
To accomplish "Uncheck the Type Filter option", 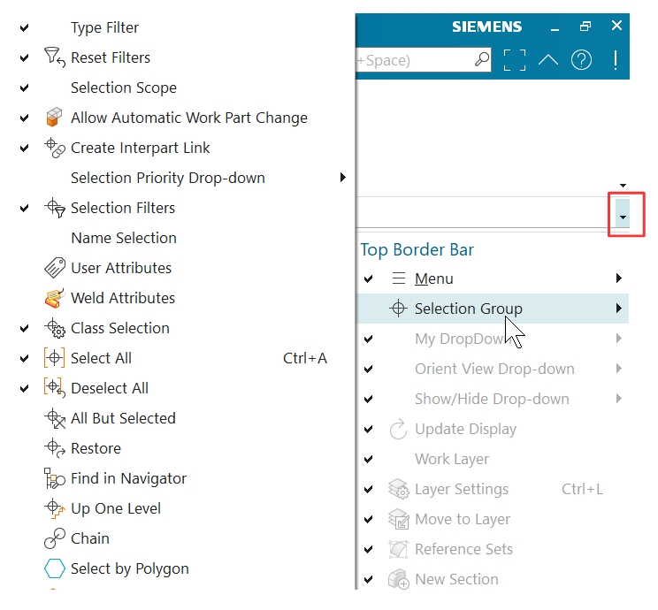I will (25, 27).
